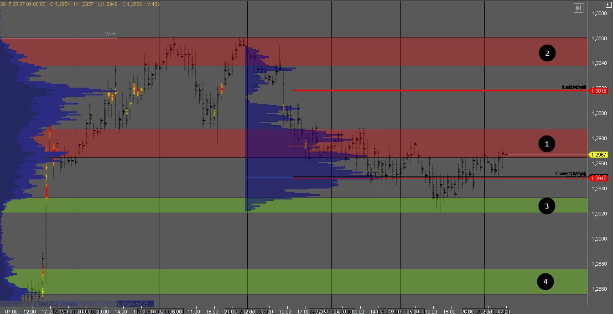This screenshot has width=613, height=314.
Task: Click the bottom green support zone rectangle
Action: click(x=319, y=281)
